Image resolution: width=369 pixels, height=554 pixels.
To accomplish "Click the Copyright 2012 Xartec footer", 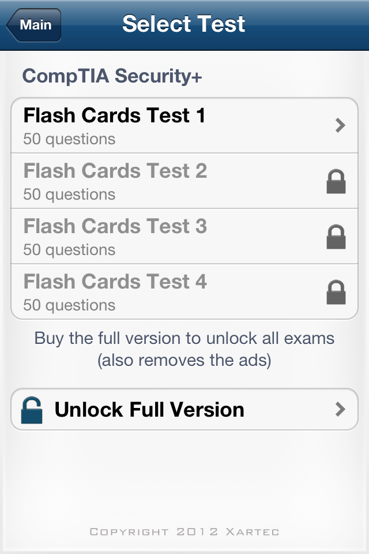I will click(184, 531).
